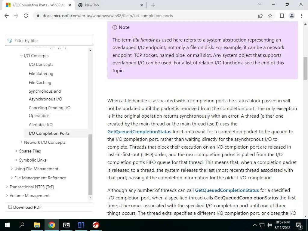Close the I/O Completion Ports tab
The height and width of the screenshot is (231, 308).
click(x=70, y=5)
